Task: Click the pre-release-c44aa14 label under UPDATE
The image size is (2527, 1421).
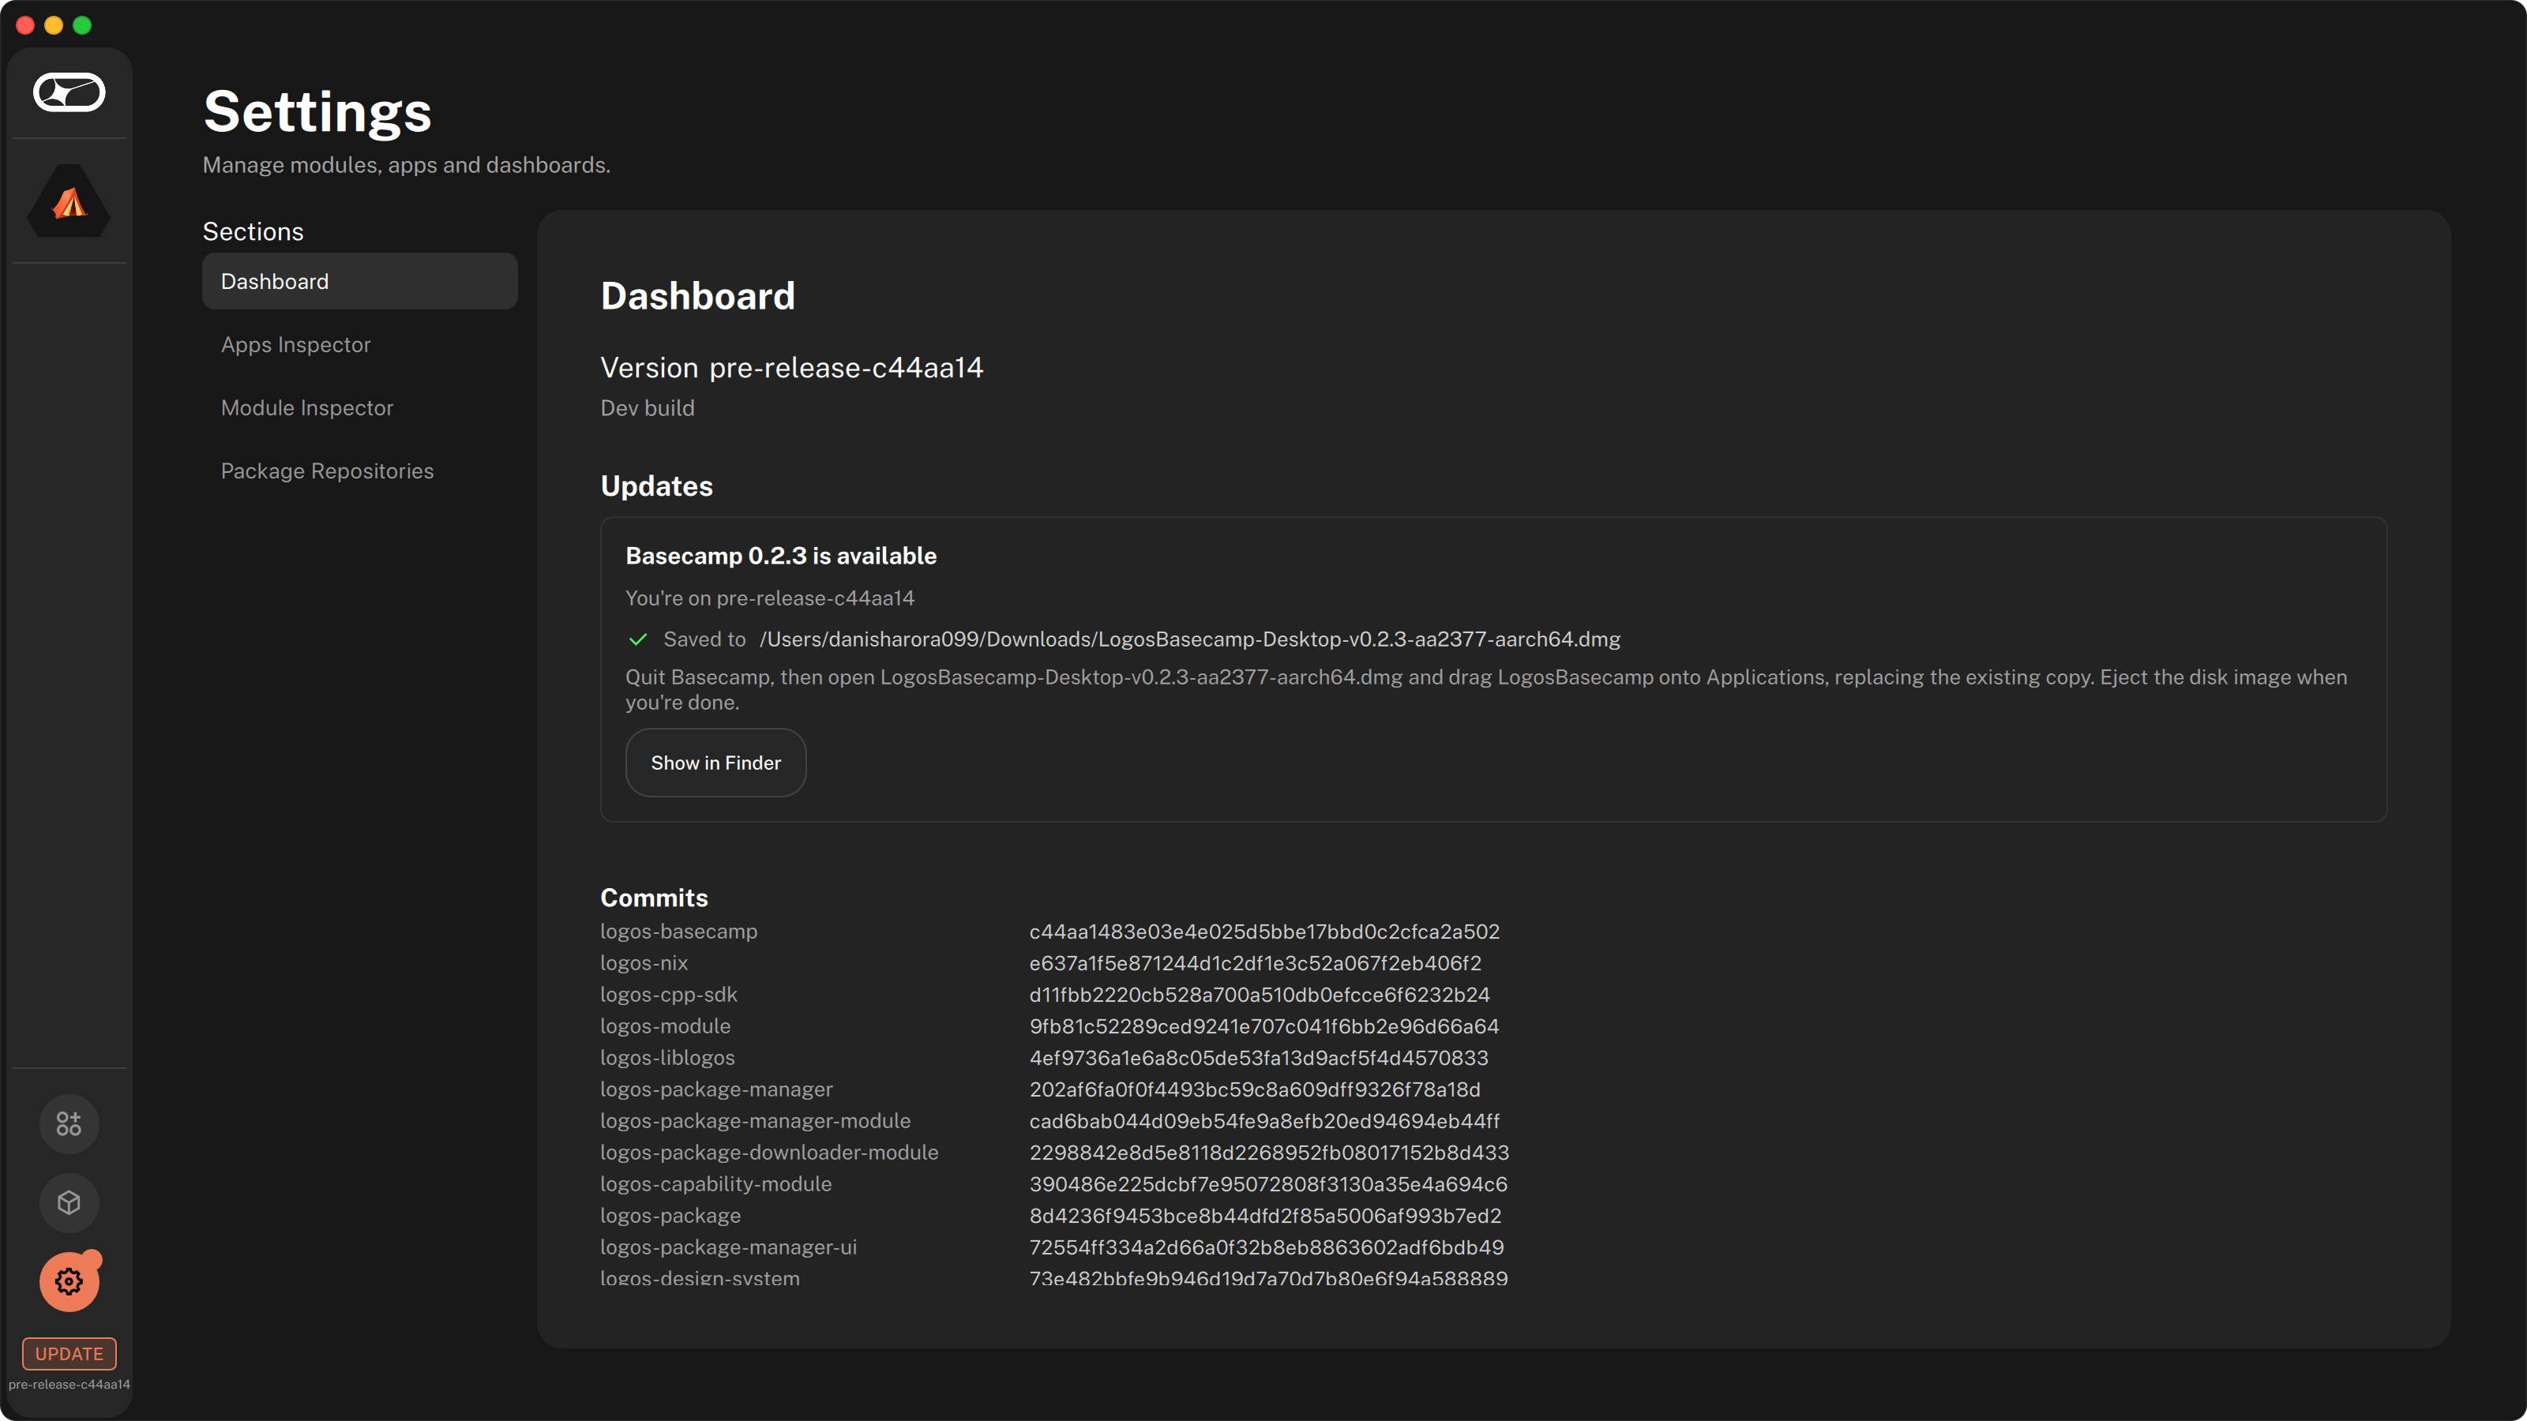Action: coord(69,1385)
